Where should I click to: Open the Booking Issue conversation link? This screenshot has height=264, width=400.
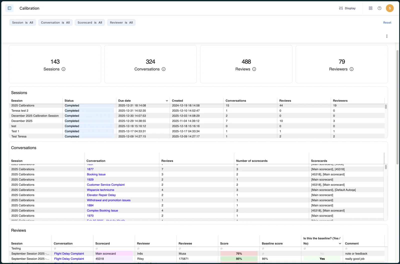click(96, 174)
